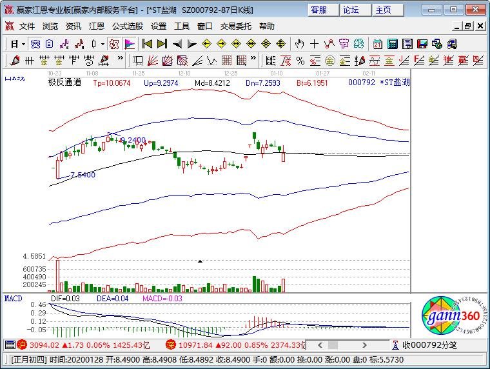
Task: Select the percent sign tool
Action: click(300, 61)
